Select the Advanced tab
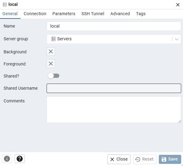 (120, 14)
